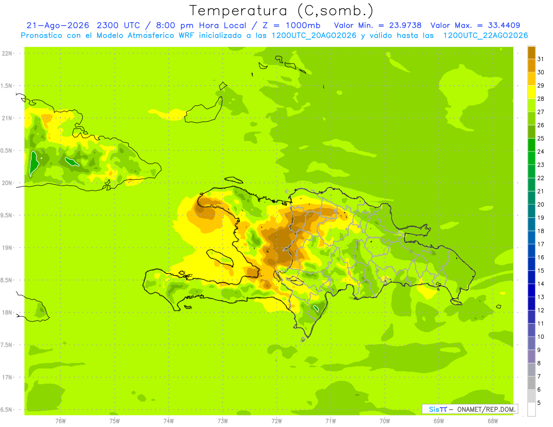Pick the legend color band between 25 and 26
553x427 pixels.
coord(531,132)
